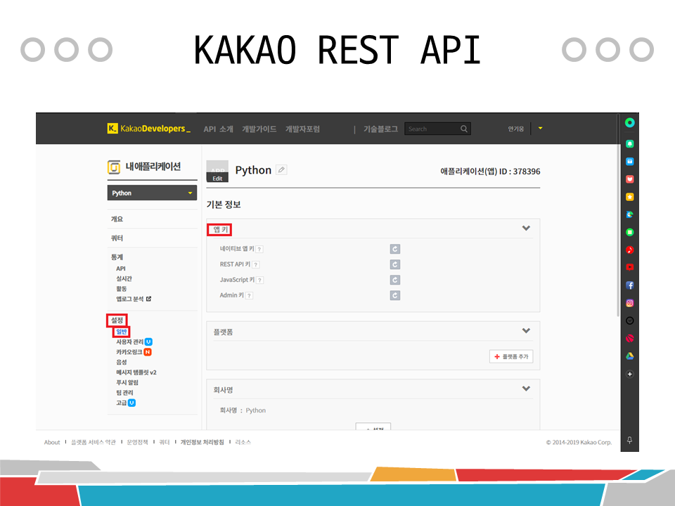Viewport: 675px width, 506px height.
Task: Select 쿼터 in the left sidebar navigation
Action: click(117, 238)
